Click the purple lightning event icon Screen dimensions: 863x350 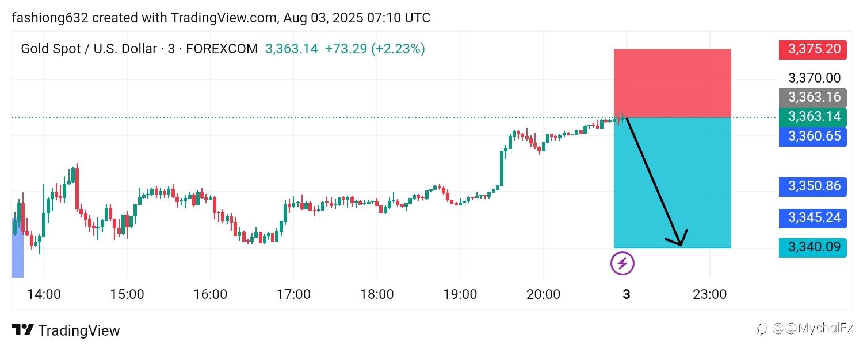point(622,263)
